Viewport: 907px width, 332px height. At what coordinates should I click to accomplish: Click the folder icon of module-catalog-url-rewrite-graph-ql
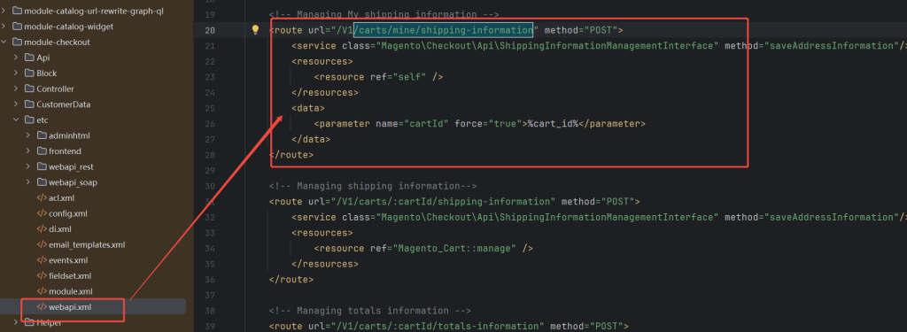tap(17, 11)
